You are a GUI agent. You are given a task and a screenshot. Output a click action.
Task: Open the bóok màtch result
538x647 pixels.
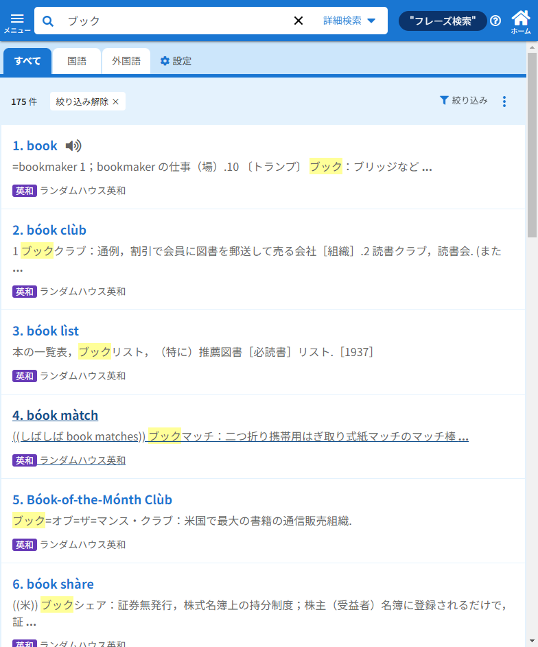click(55, 415)
